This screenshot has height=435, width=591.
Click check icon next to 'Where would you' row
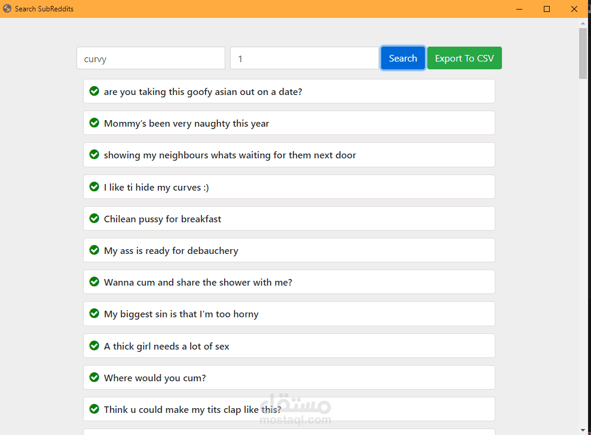coord(94,377)
